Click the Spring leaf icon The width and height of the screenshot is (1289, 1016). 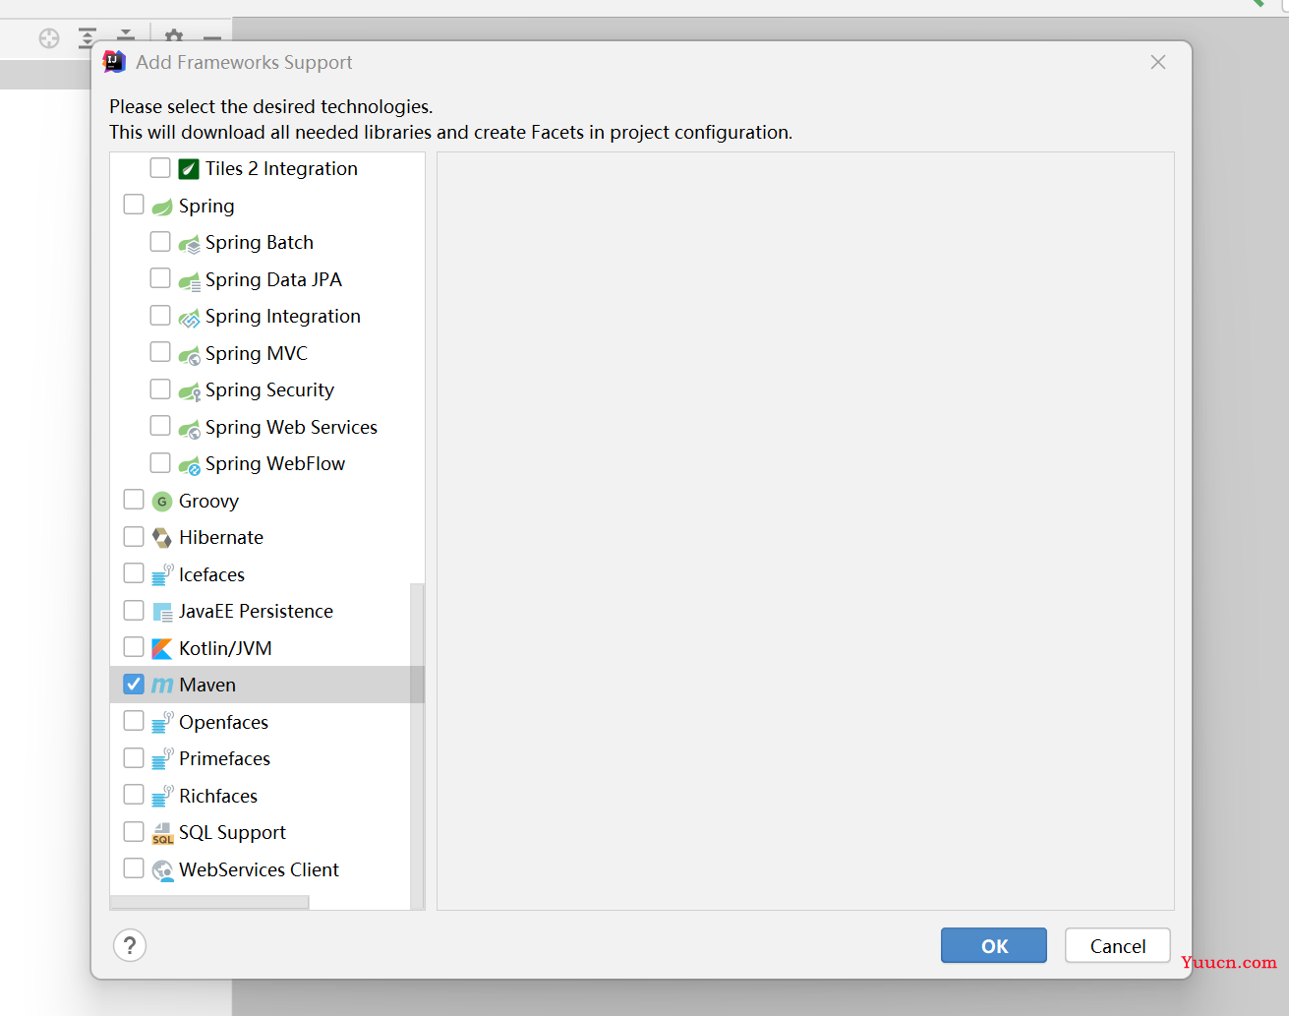click(162, 207)
